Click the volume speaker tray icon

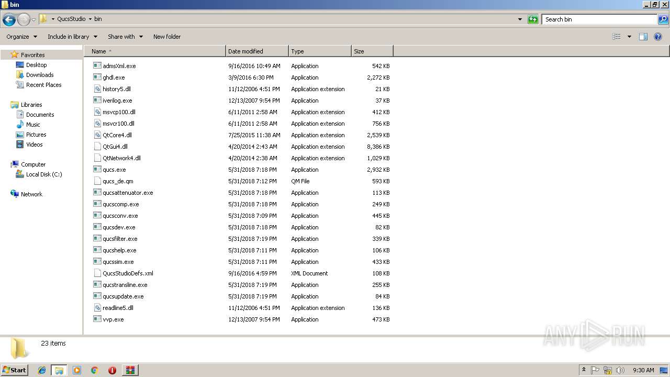(620, 370)
